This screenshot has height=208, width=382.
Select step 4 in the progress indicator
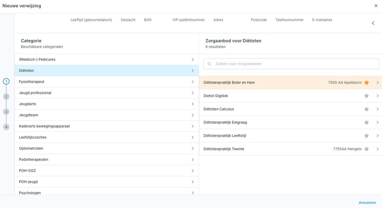6,127
